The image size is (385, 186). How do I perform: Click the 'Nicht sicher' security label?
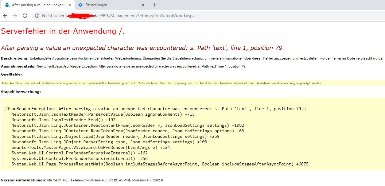[x=53, y=16]
